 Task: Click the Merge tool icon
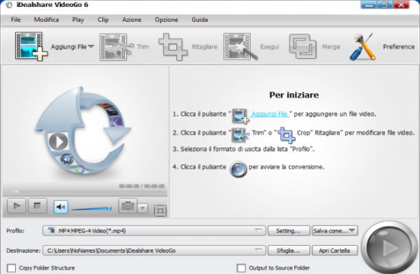[x=303, y=47]
